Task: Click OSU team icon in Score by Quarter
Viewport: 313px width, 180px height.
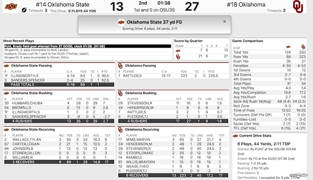Action: click(x=178, y=51)
